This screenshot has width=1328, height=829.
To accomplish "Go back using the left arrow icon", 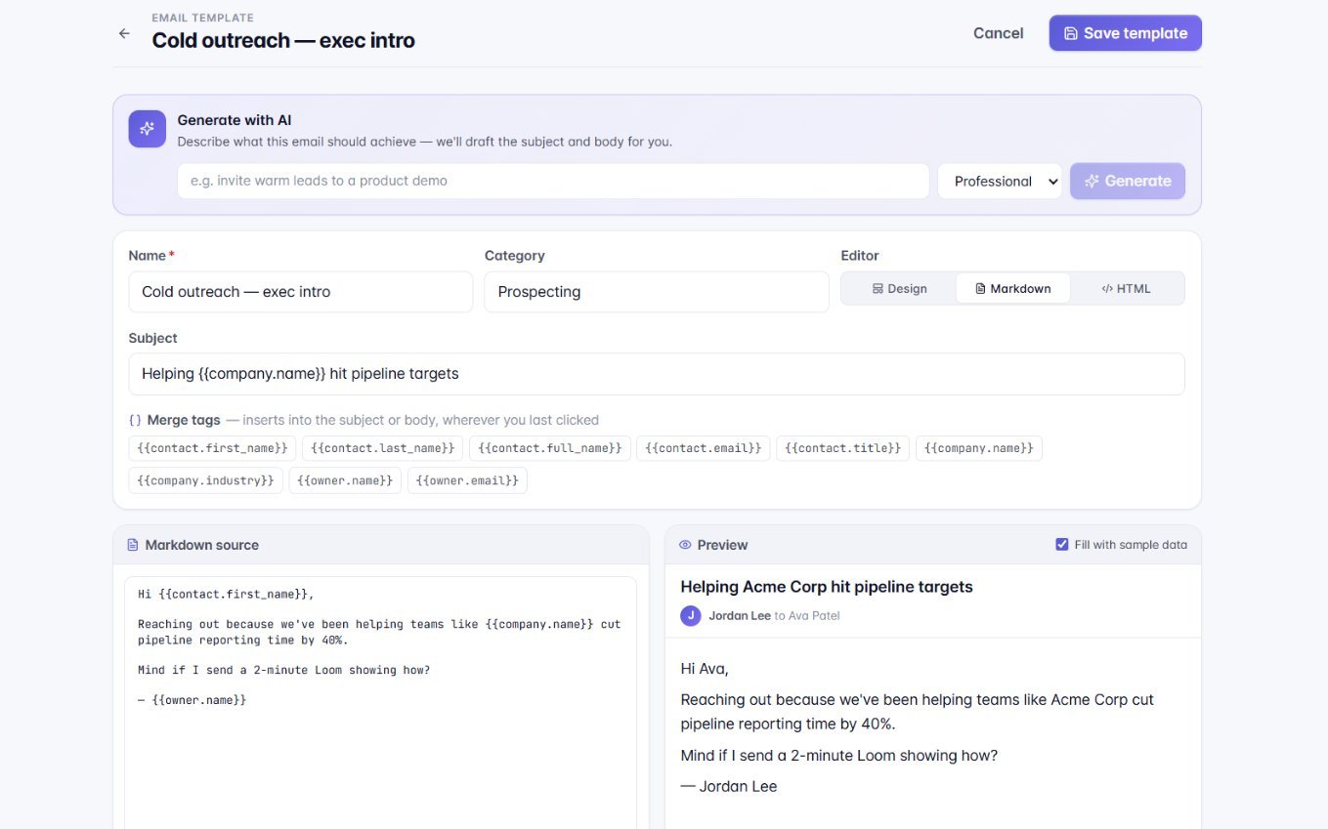I will [124, 33].
